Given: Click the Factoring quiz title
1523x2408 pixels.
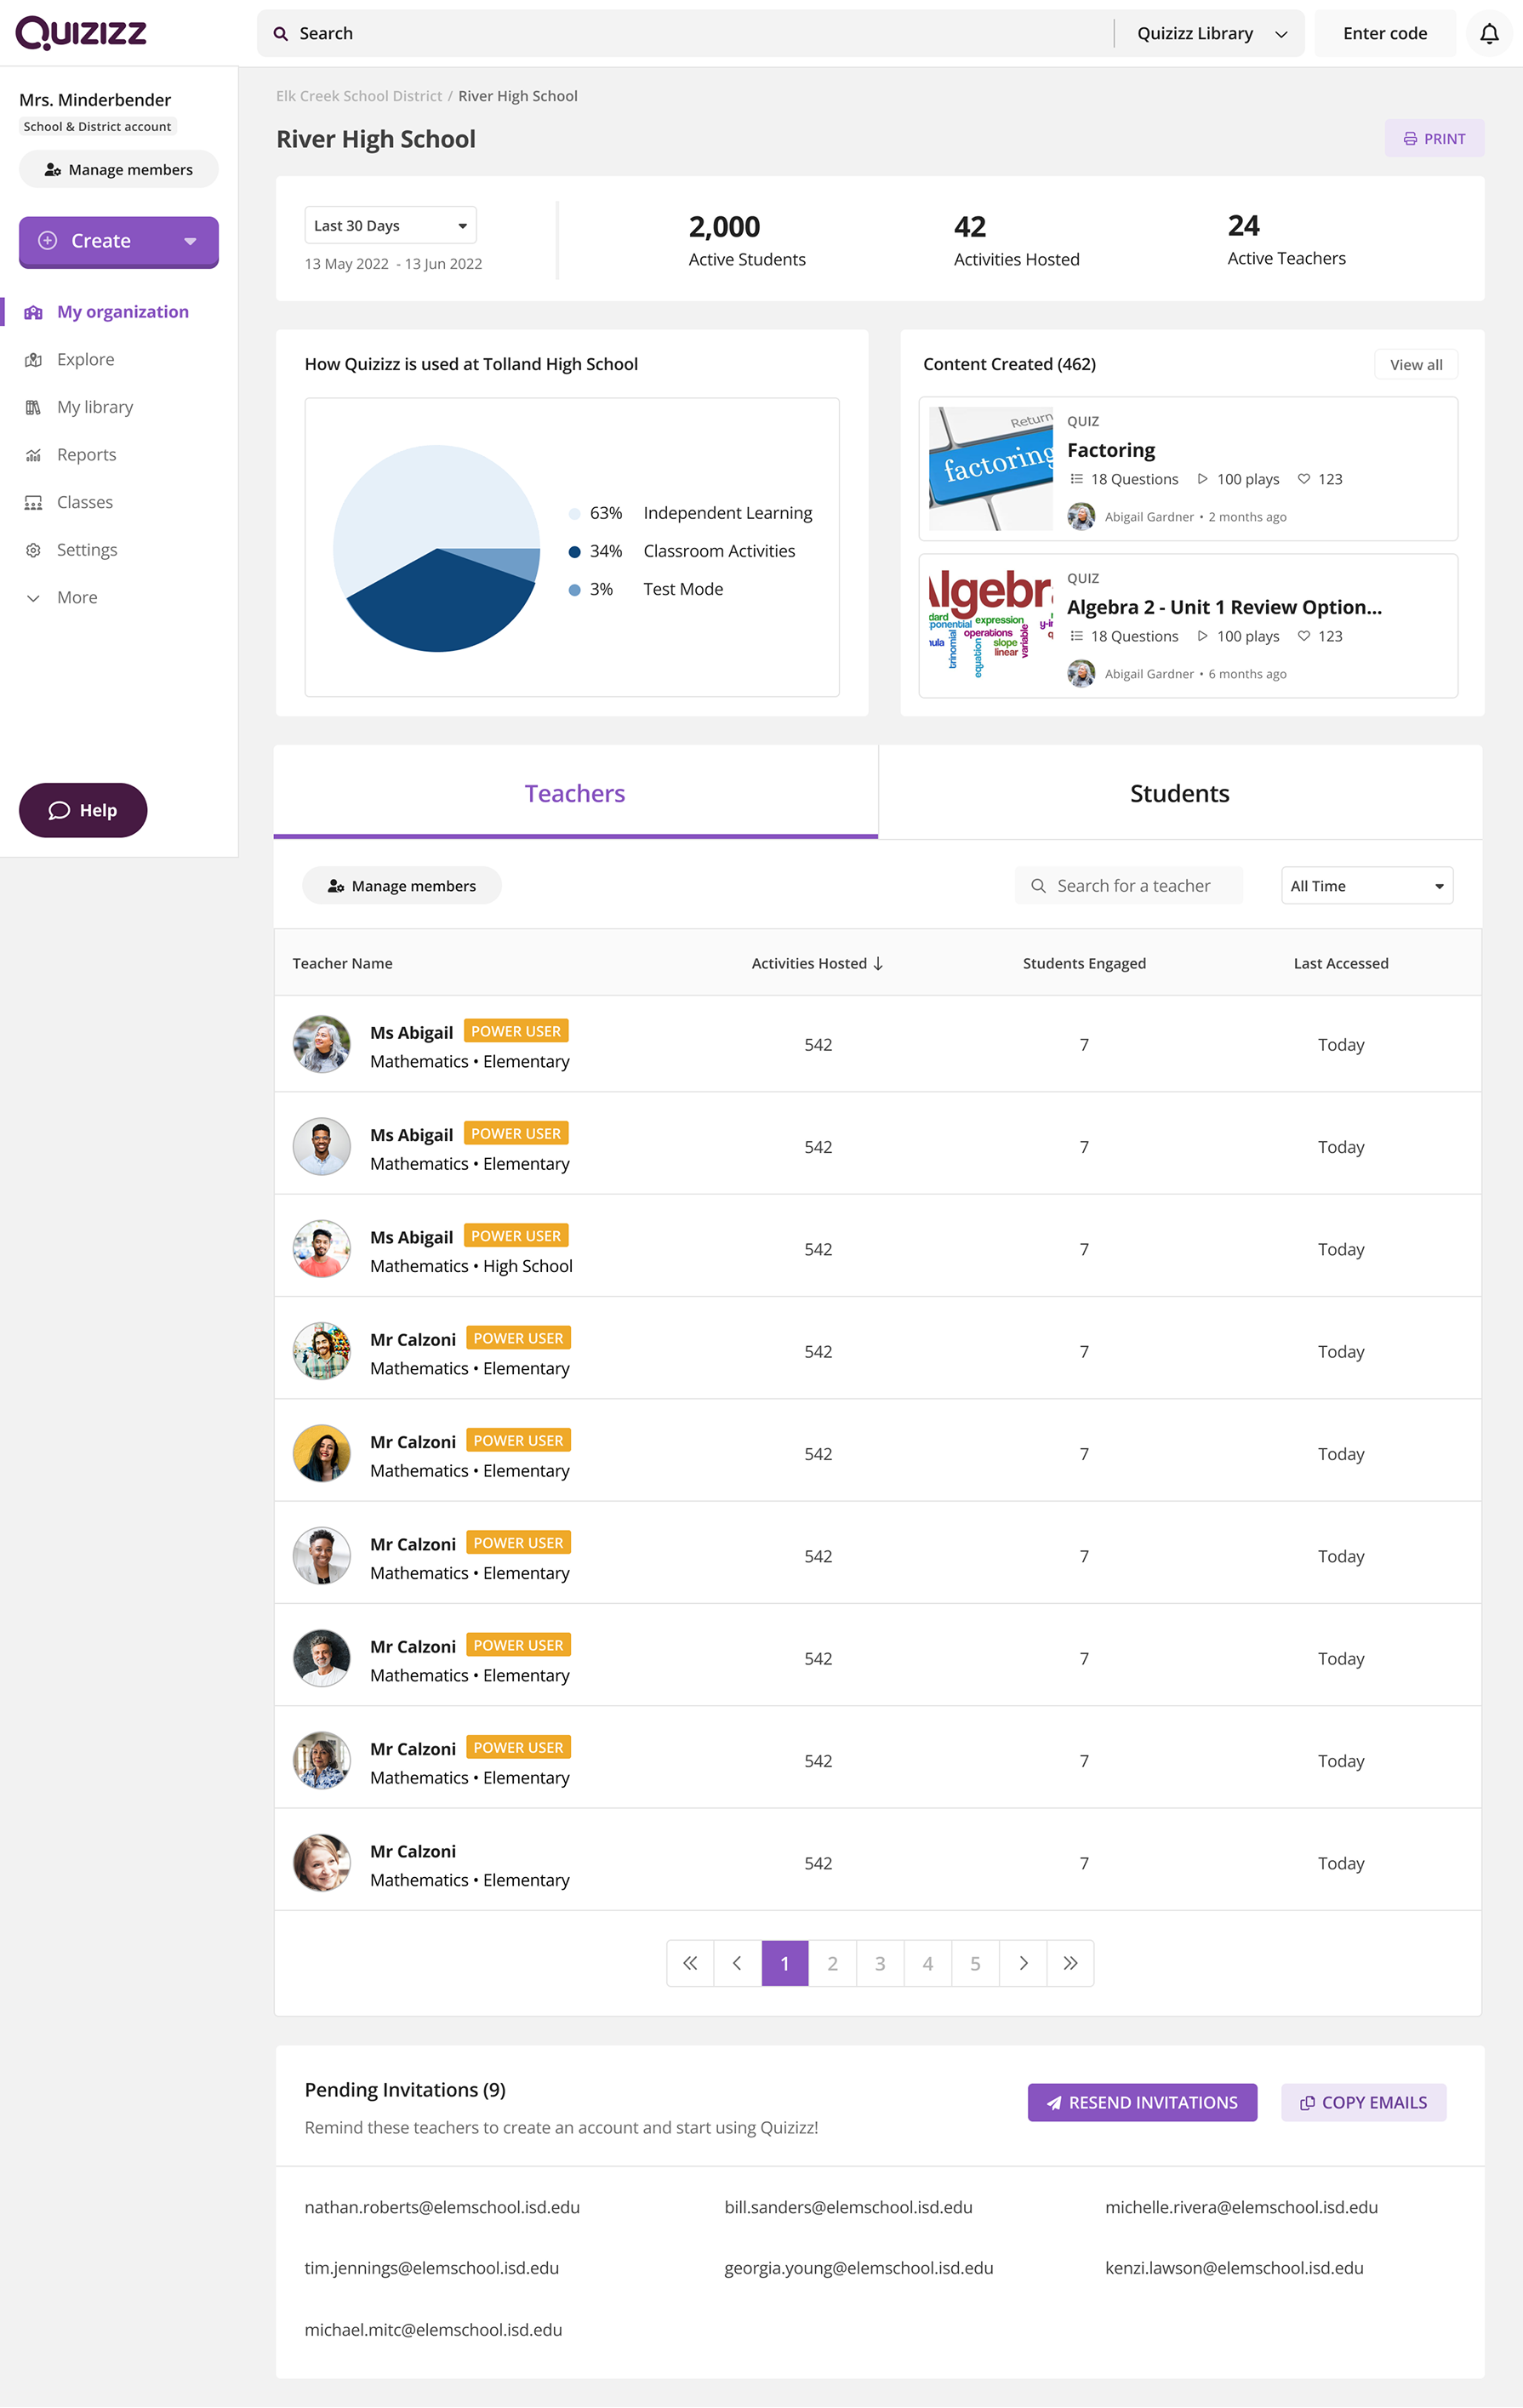Looking at the screenshot, I should coord(1110,450).
